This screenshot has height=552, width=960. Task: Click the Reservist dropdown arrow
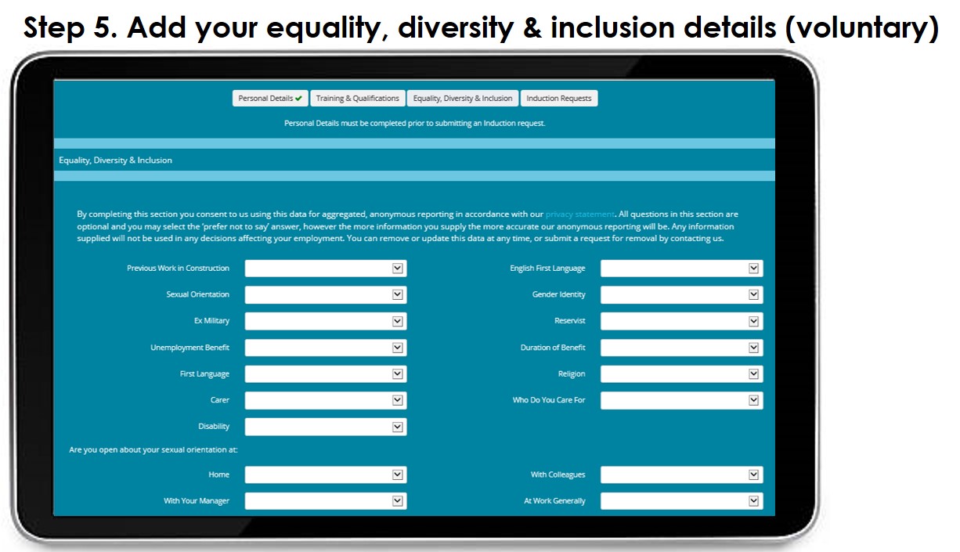click(753, 322)
